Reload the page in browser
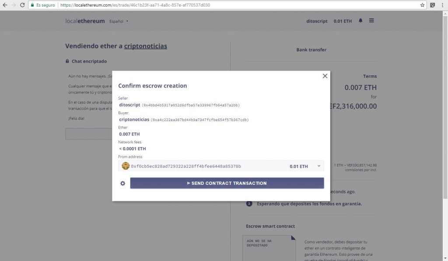Viewport: 448px width, 261px height. 22,5
